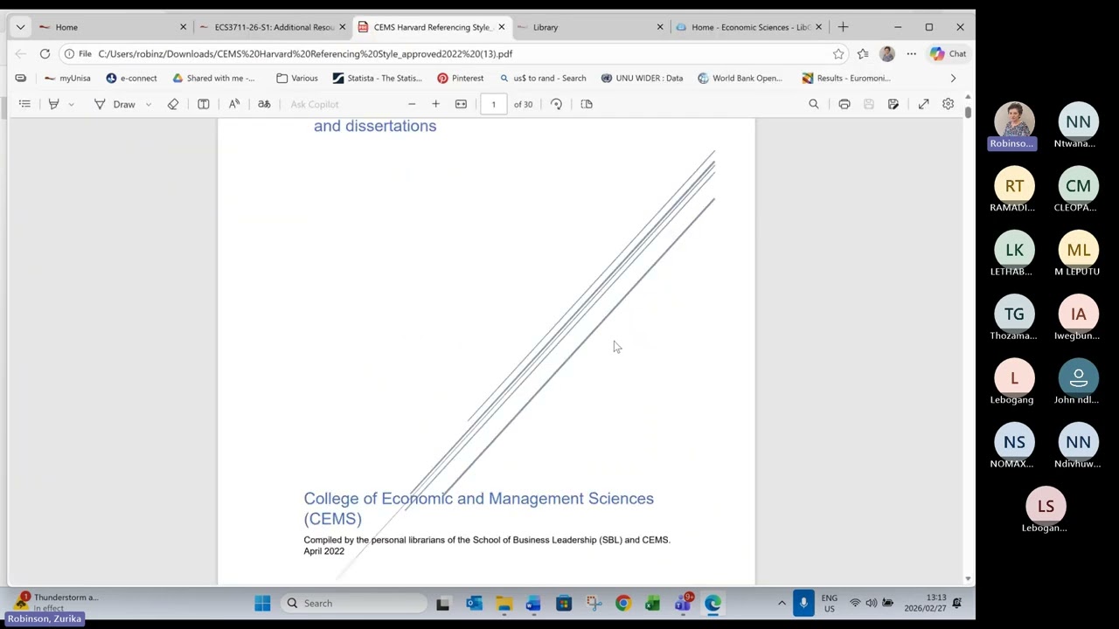Zoom in with the plus button
This screenshot has width=1119, height=629.
pyautogui.click(x=435, y=104)
